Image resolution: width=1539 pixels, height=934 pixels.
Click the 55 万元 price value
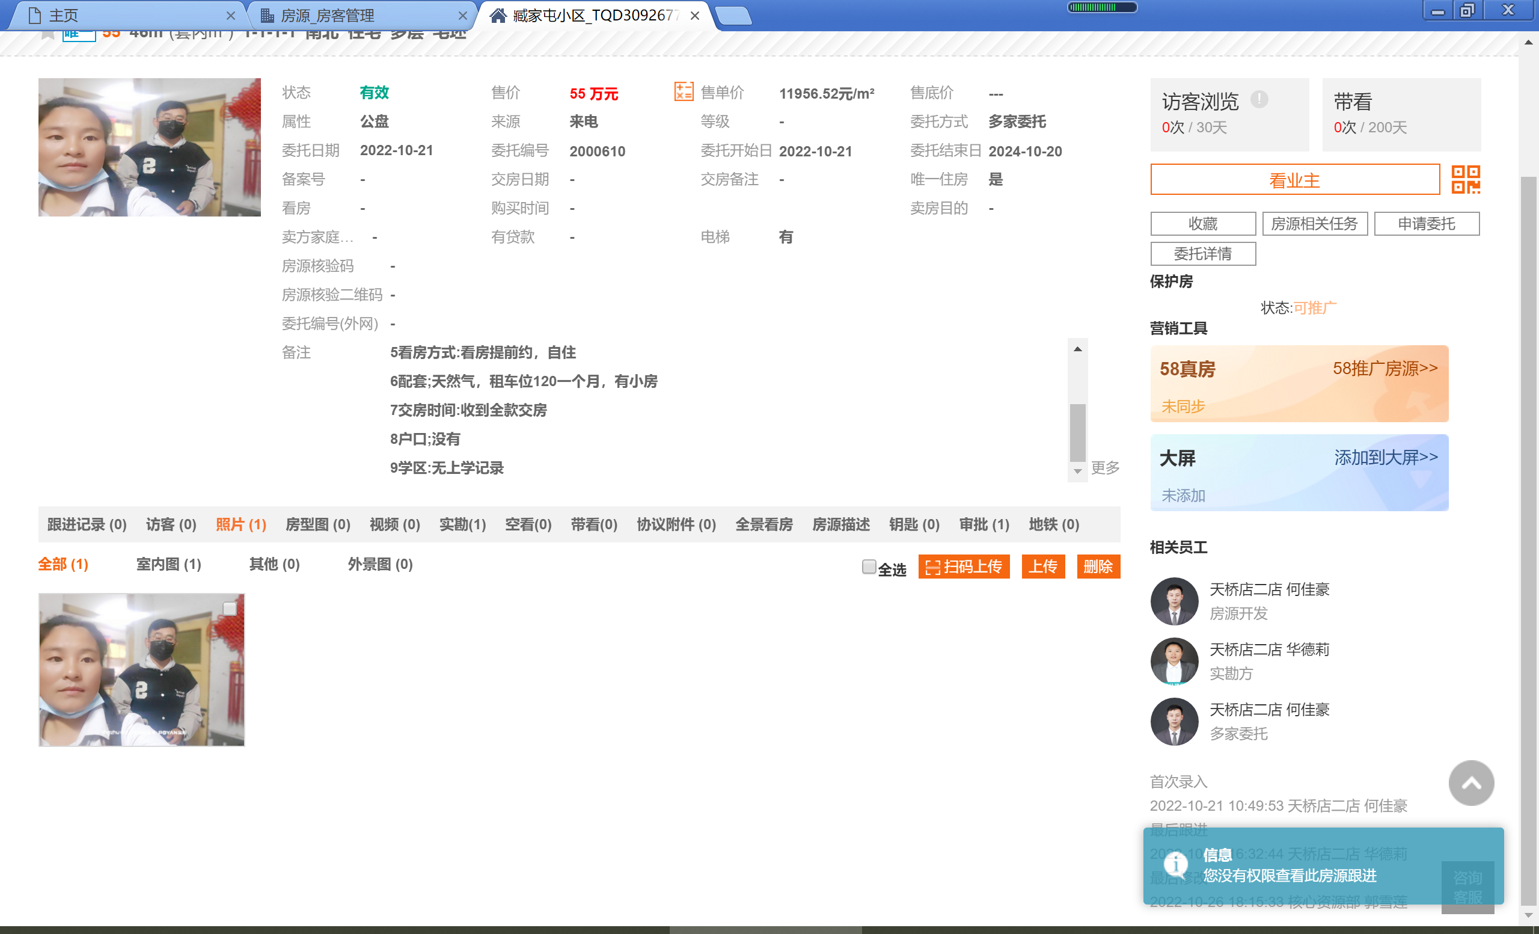pos(593,94)
